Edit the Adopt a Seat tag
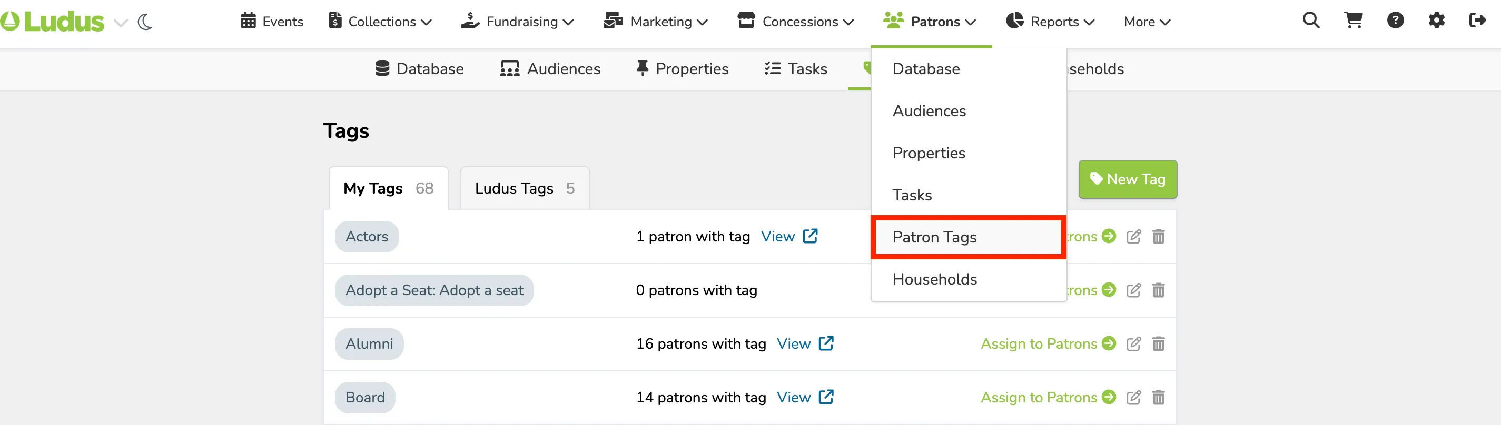Image resolution: width=1501 pixels, height=425 pixels. coord(1133,290)
